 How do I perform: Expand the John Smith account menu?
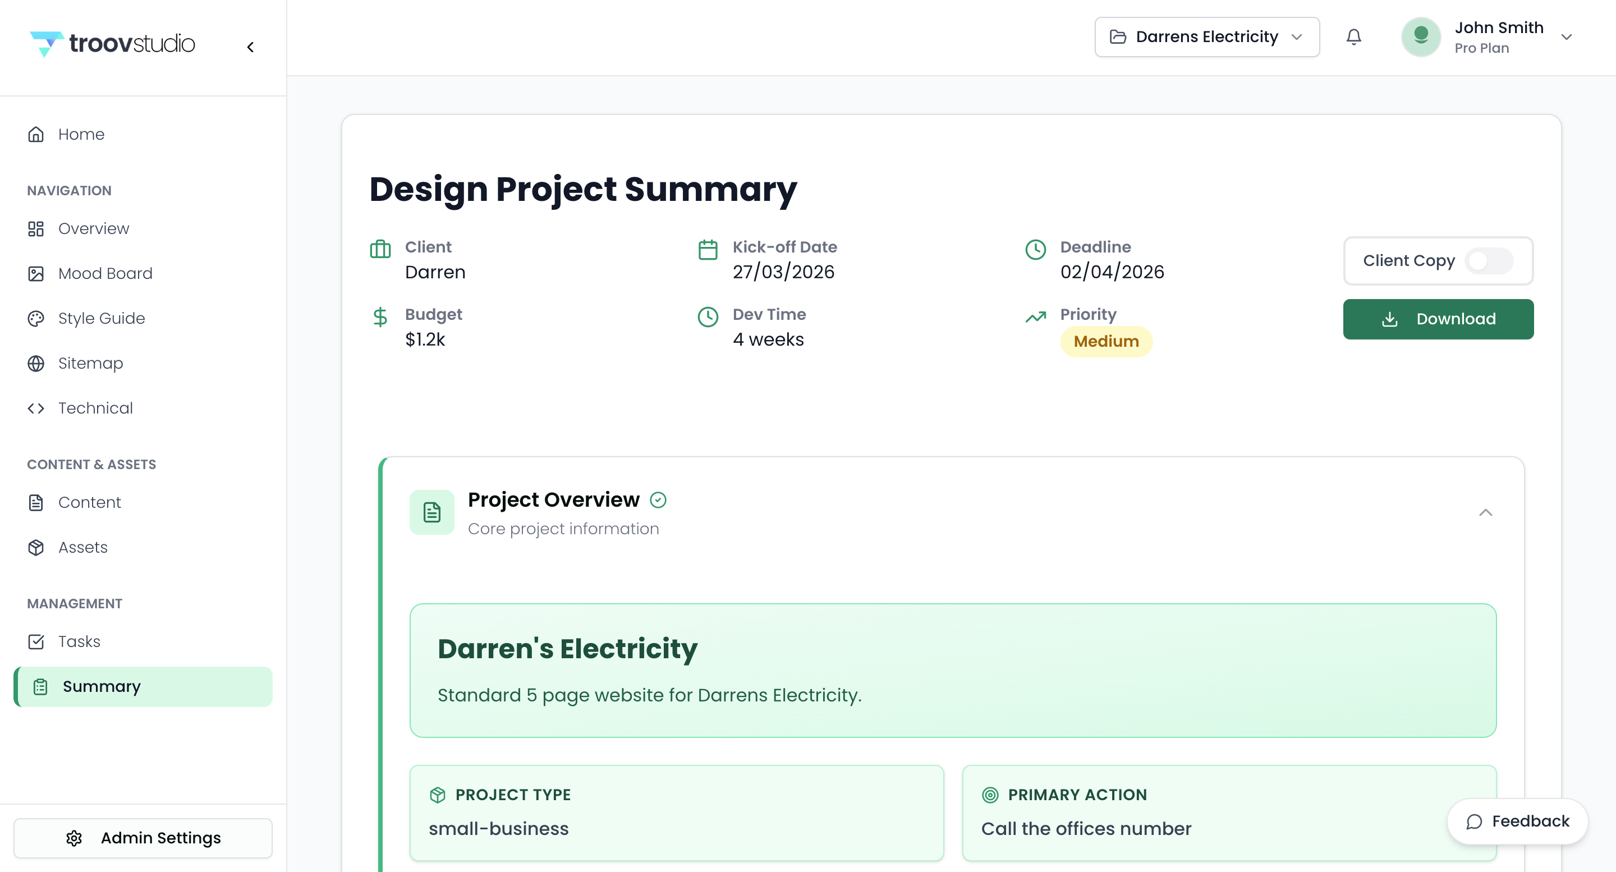(x=1567, y=37)
